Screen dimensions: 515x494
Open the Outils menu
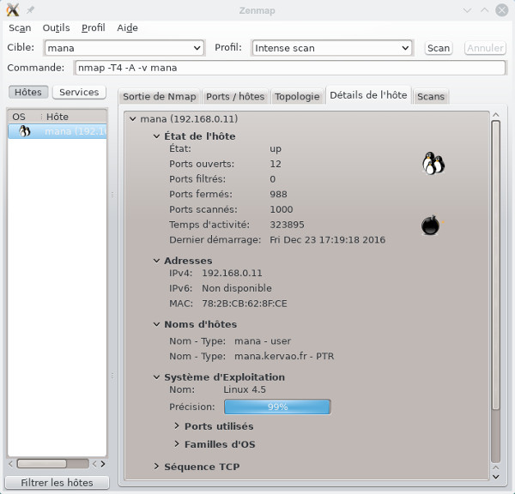(x=56, y=27)
